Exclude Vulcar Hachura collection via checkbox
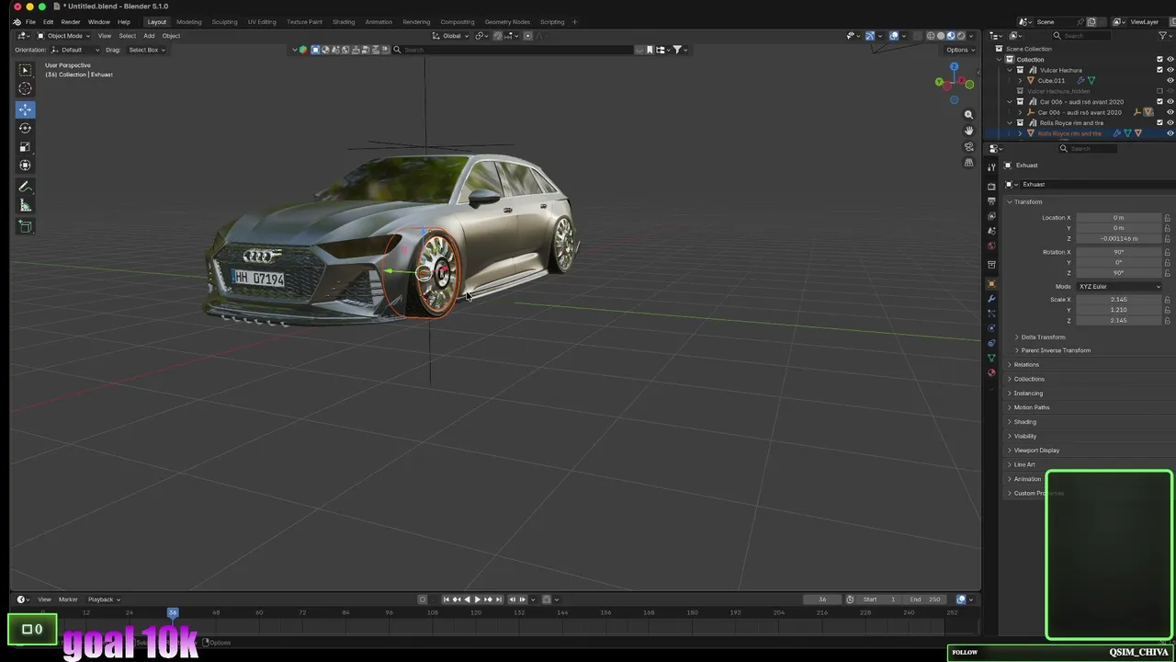 [1159, 70]
